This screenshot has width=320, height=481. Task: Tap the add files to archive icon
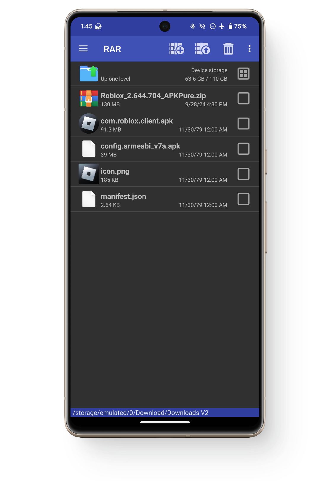coord(177,49)
